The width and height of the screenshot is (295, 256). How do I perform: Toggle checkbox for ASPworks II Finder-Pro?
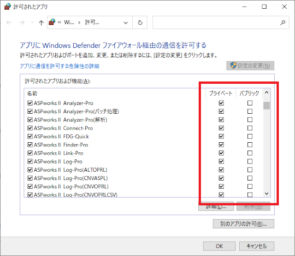(x=30, y=145)
